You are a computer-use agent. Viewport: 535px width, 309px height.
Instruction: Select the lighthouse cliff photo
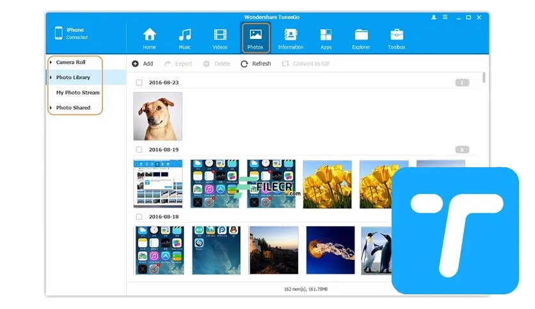[x=274, y=250]
